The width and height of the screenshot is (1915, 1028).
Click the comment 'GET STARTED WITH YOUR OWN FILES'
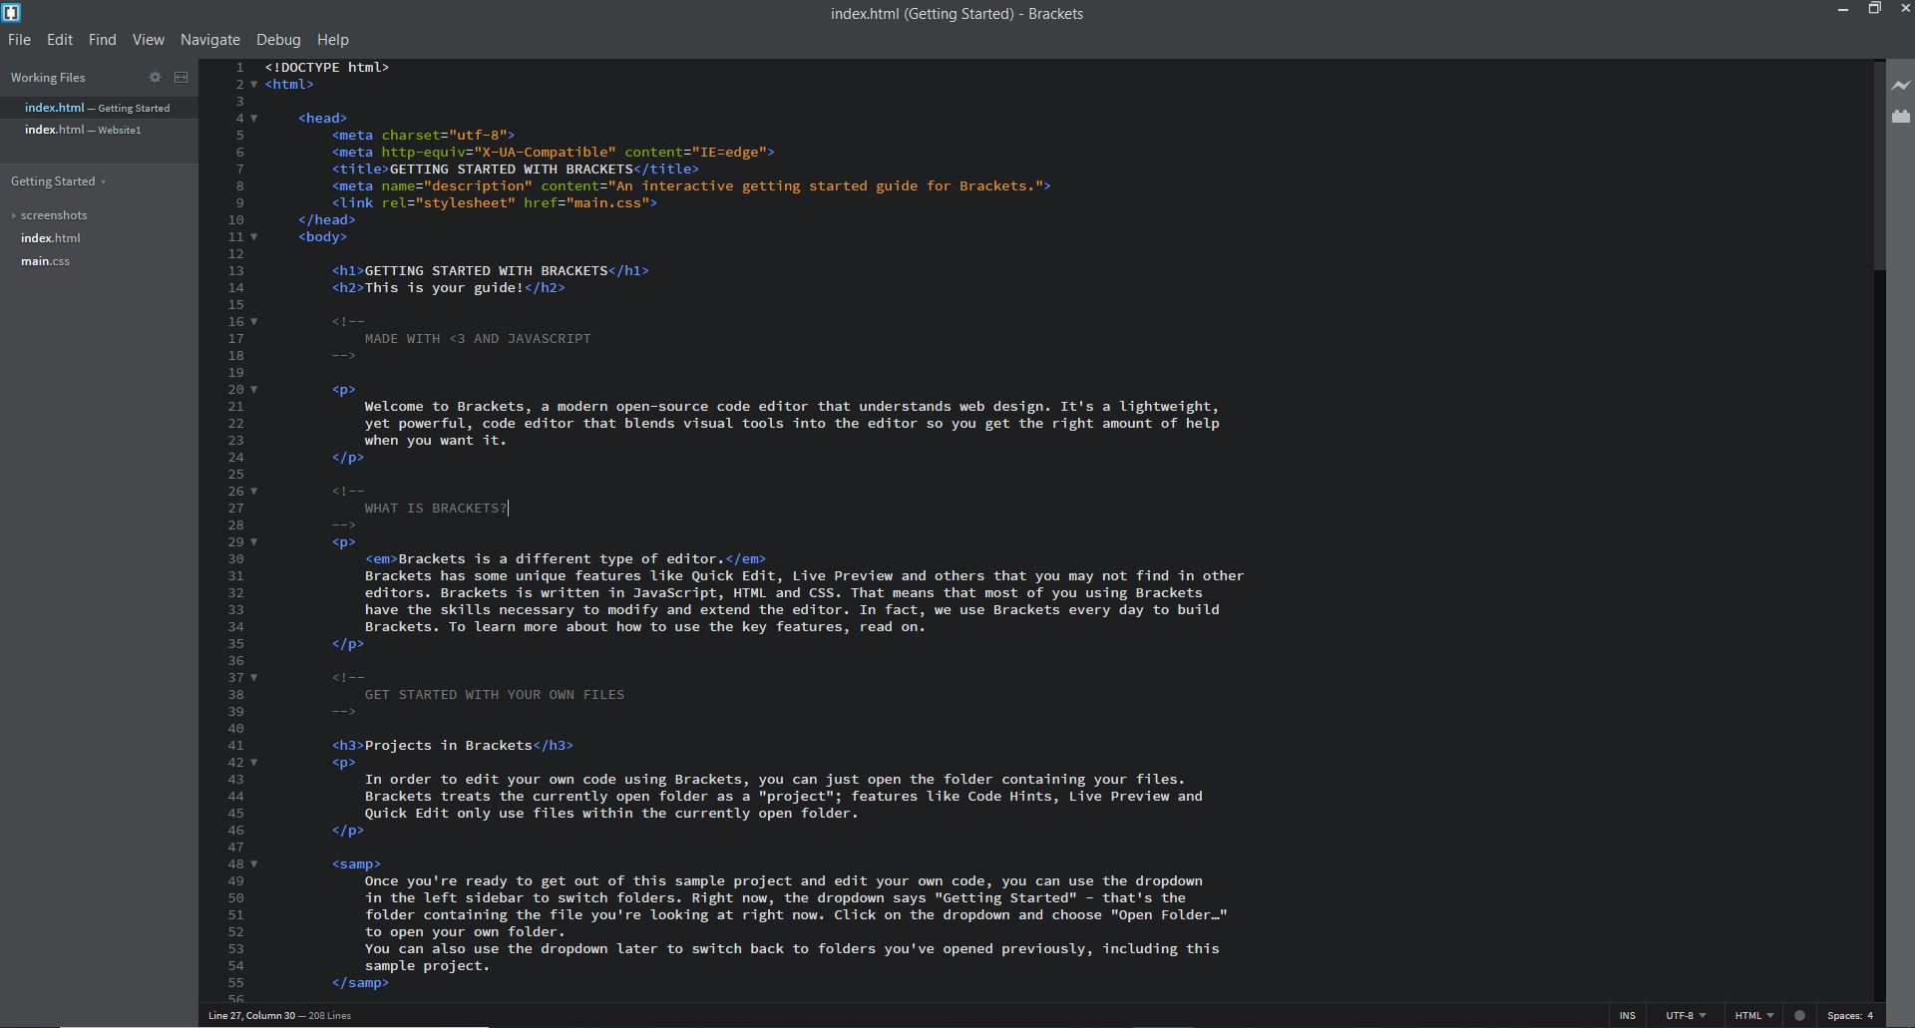[x=495, y=695]
